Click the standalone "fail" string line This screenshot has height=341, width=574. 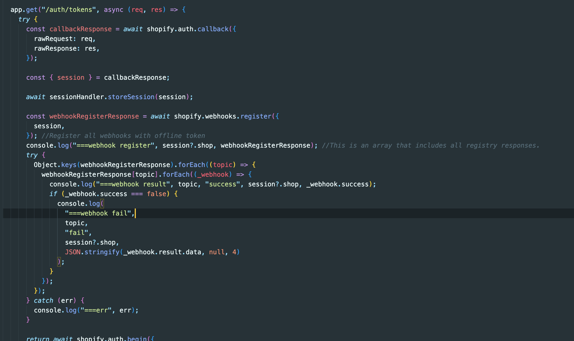tap(77, 233)
